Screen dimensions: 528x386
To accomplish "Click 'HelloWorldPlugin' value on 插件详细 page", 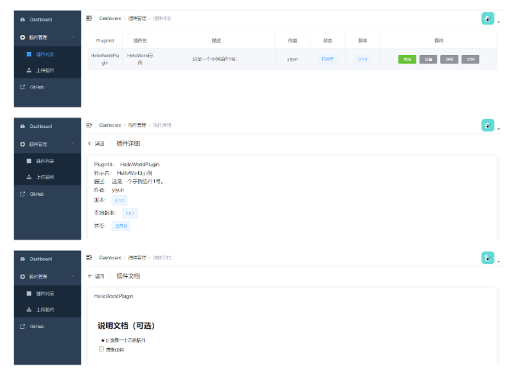I will coord(140,165).
